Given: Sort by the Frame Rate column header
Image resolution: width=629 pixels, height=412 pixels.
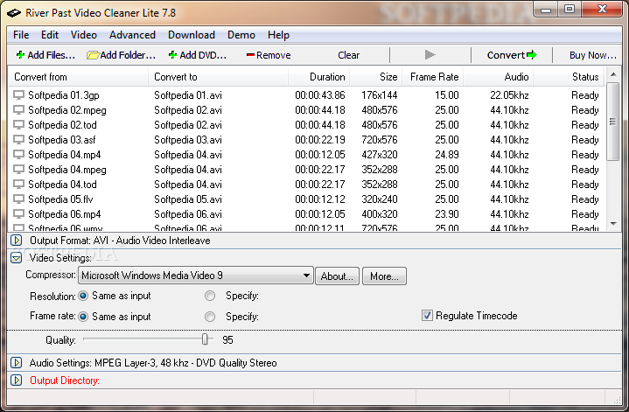Looking at the screenshot, I should 432,77.
